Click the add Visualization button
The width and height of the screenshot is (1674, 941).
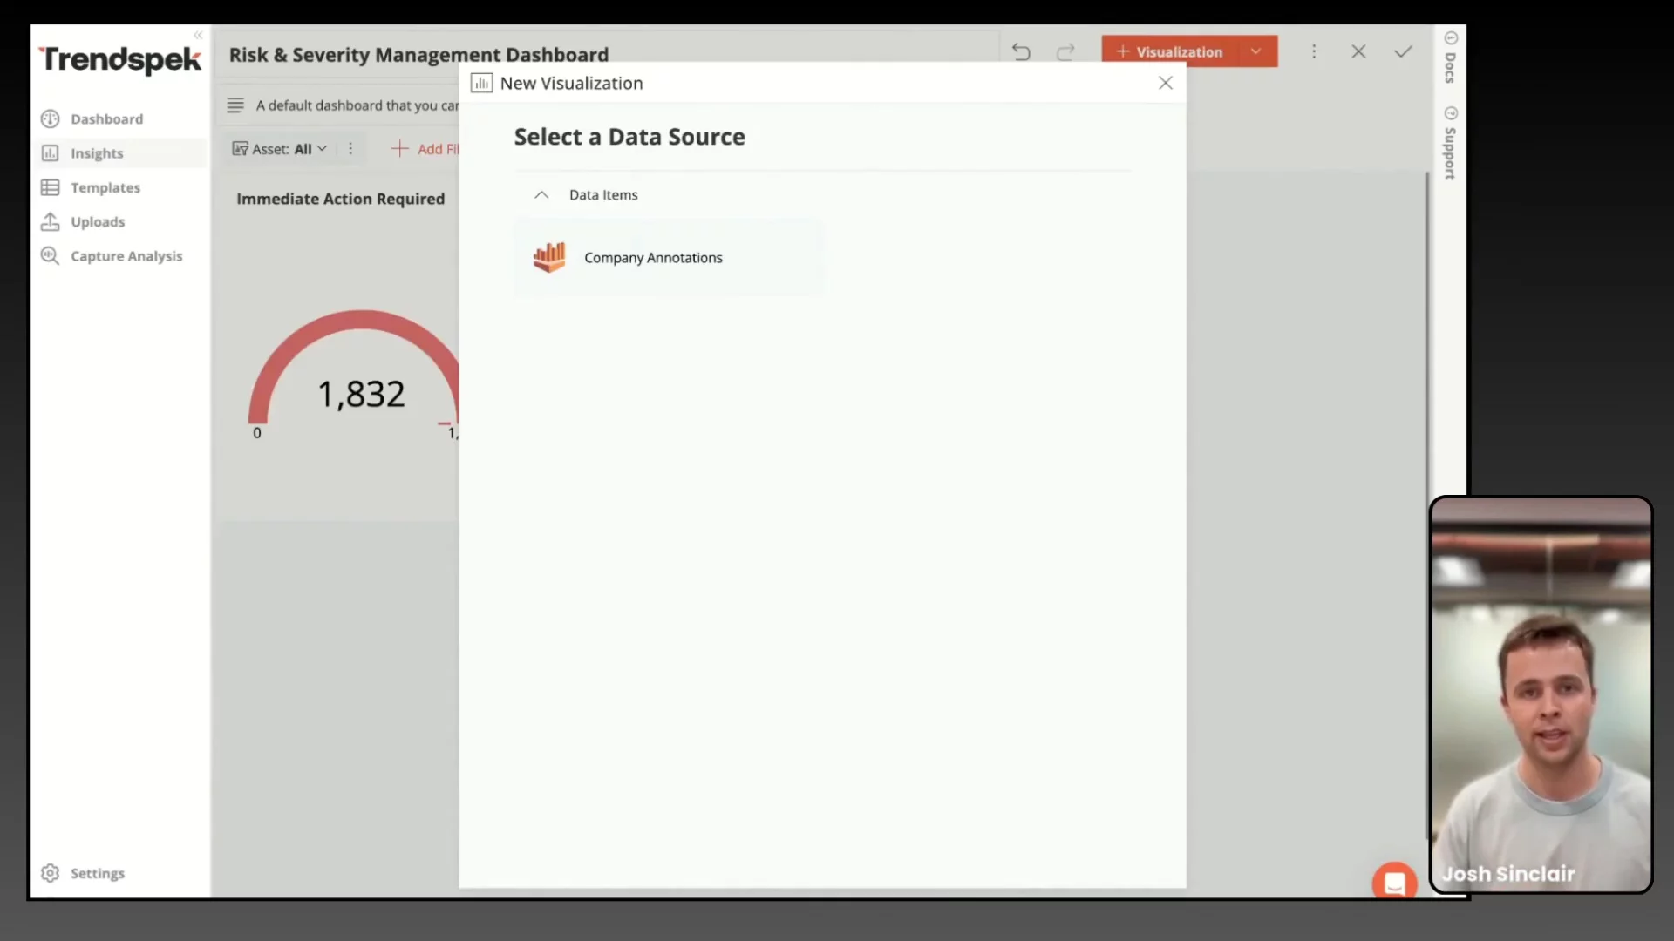click(x=1169, y=52)
